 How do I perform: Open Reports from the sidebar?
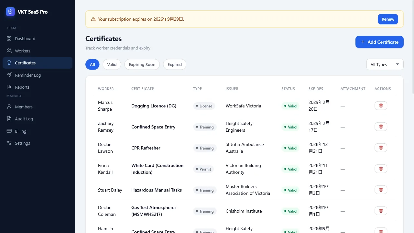pyautogui.click(x=38, y=87)
